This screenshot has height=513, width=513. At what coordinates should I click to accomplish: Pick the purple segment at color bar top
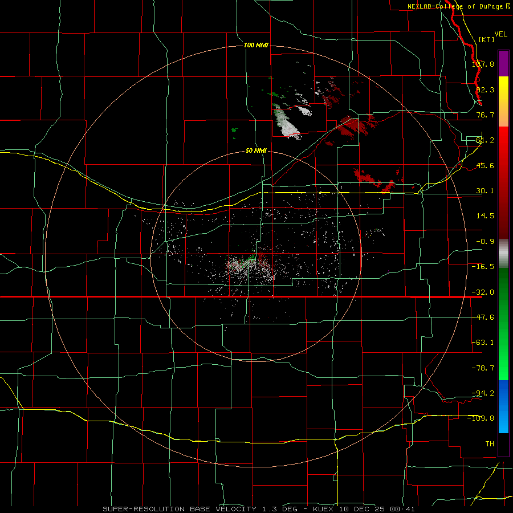point(503,63)
